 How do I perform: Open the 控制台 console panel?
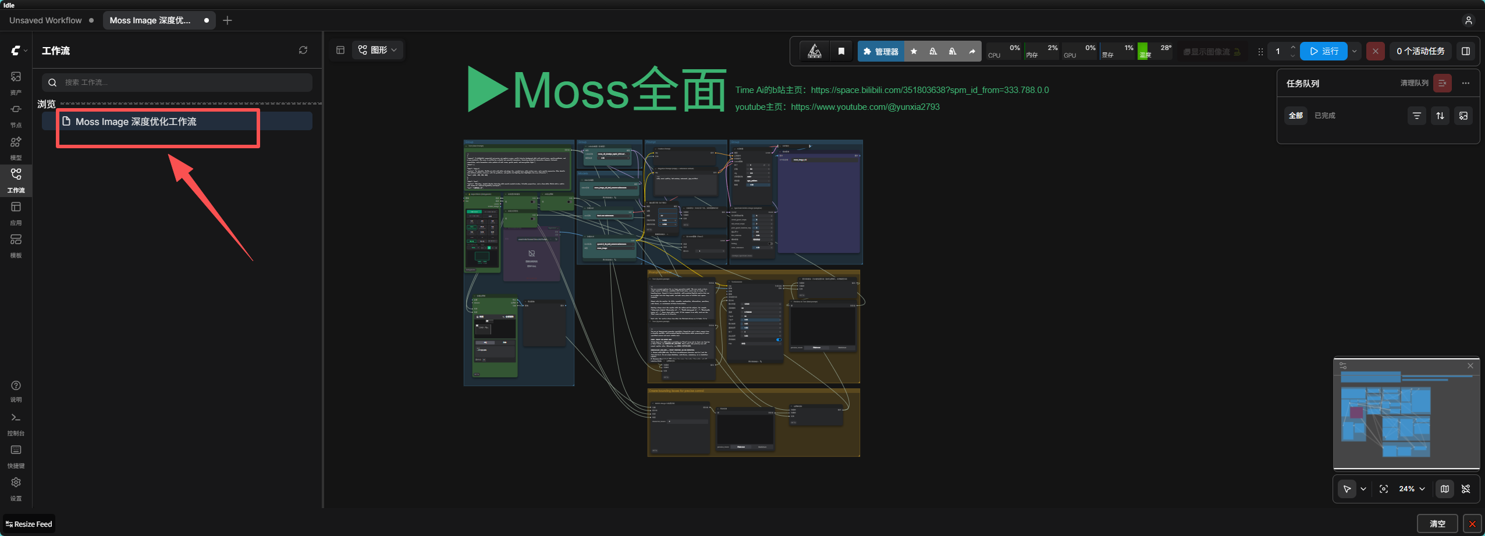[16, 424]
